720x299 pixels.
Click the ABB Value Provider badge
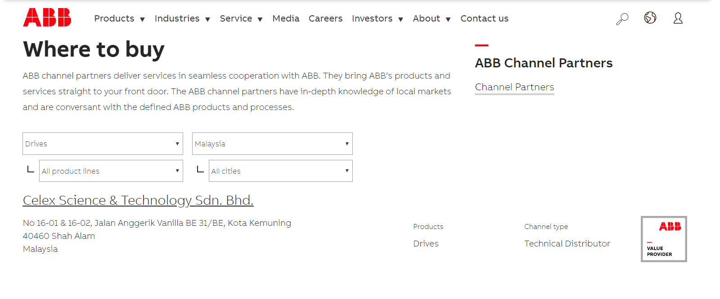coord(664,239)
